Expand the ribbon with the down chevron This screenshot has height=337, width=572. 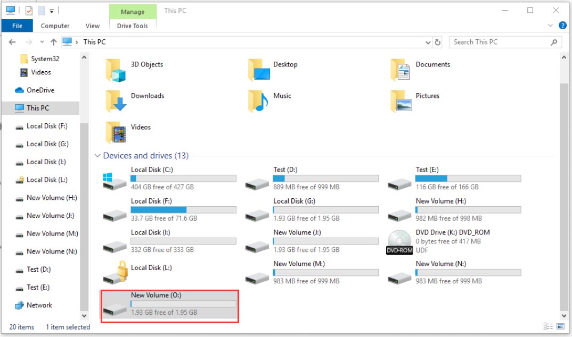[550, 25]
